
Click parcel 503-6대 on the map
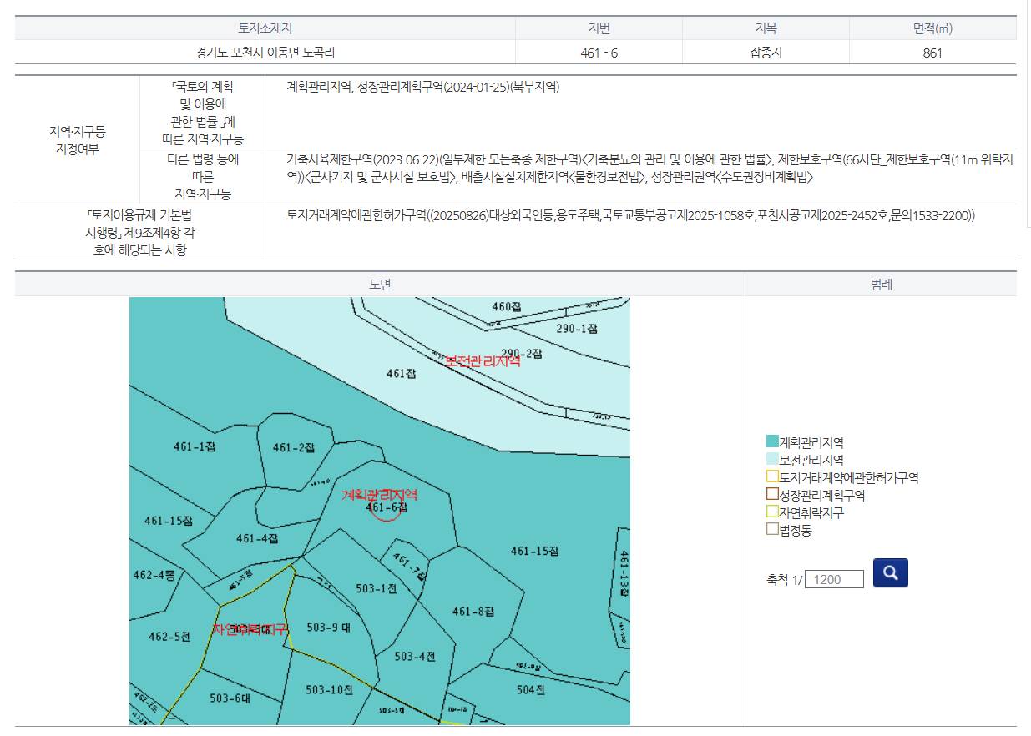point(230,698)
